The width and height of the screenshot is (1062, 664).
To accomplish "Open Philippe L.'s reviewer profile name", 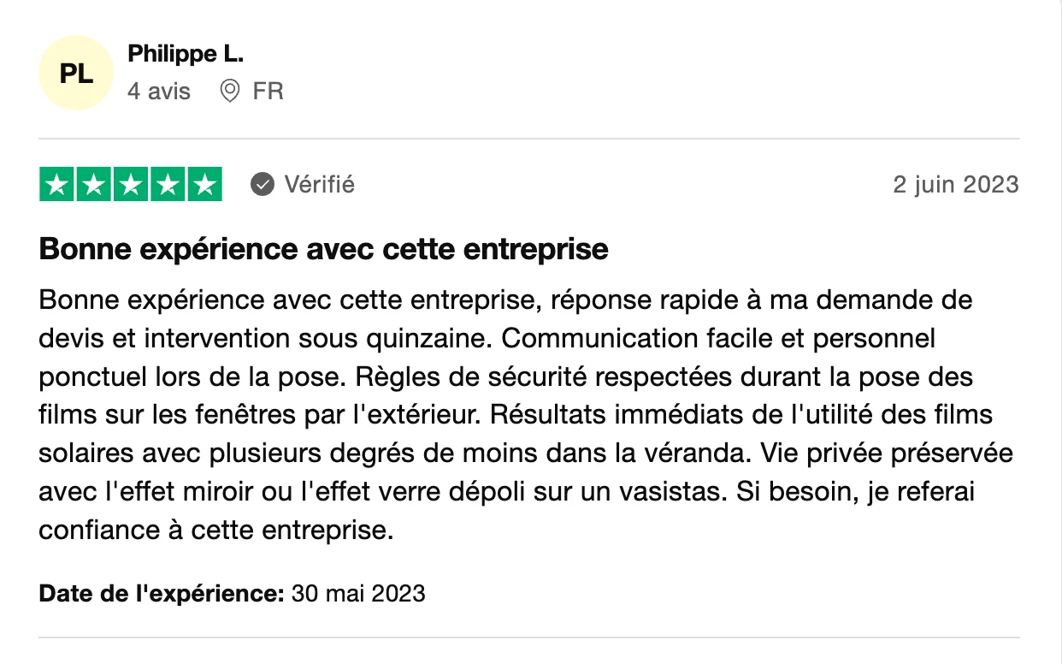I will (x=186, y=54).
